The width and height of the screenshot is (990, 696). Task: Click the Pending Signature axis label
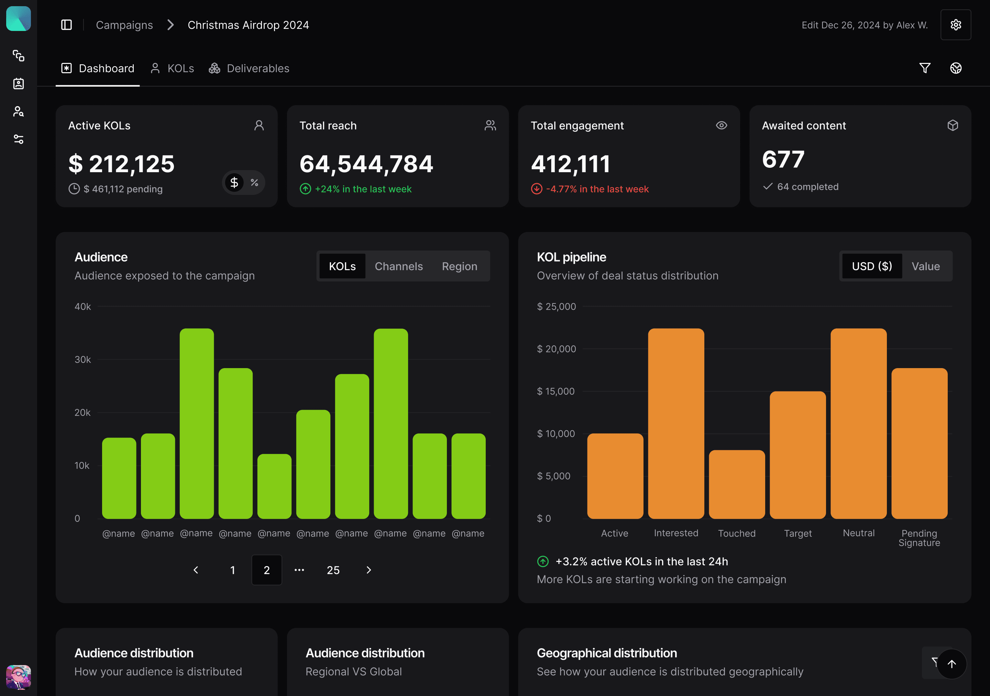click(x=919, y=538)
